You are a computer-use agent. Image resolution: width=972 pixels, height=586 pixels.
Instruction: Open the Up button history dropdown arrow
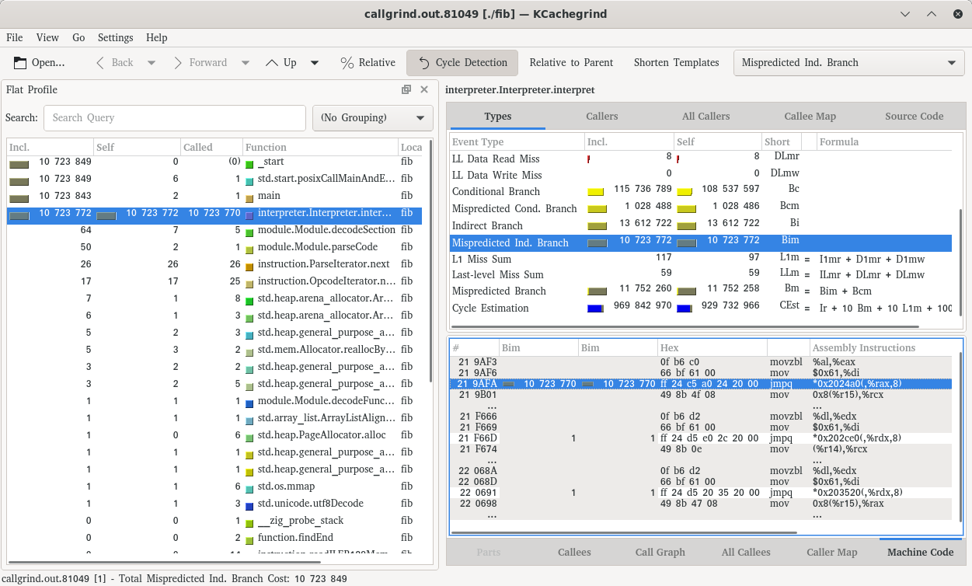click(315, 63)
